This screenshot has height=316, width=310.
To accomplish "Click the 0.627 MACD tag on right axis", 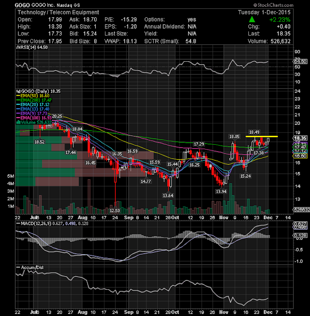I will pos(300,224).
